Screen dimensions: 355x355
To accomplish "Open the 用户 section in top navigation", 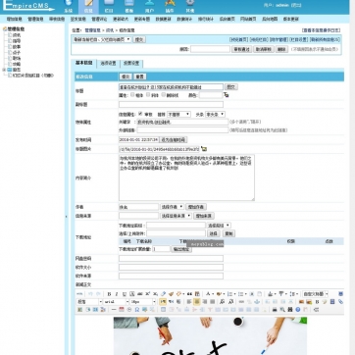I will point(149,7).
